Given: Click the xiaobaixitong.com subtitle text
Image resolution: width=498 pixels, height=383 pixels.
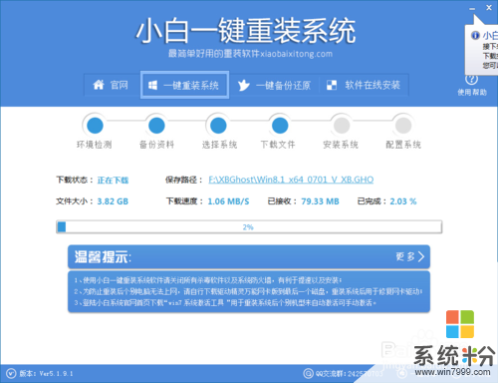Looking at the screenshot, I should (x=296, y=54).
